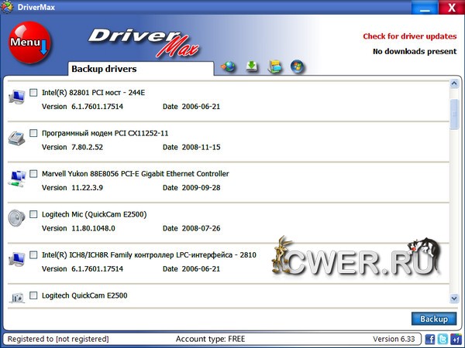The image size is (465, 348).
Task: Check the Intel ICH8/ICH8R LPC checkbox
Action: click(x=33, y=254)
